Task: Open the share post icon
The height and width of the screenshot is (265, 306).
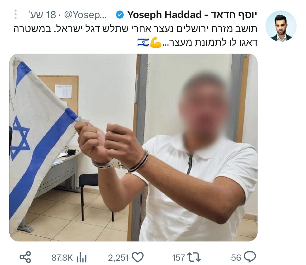Action: pos(25,257)
